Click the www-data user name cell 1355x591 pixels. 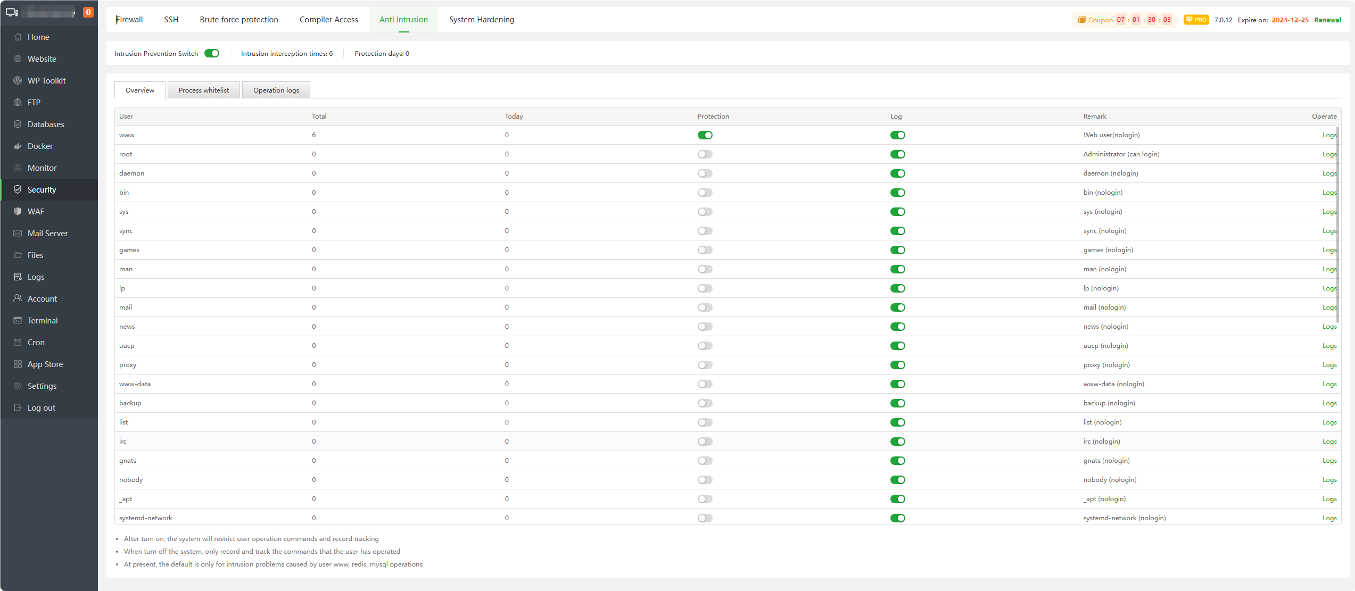(135, 384)
